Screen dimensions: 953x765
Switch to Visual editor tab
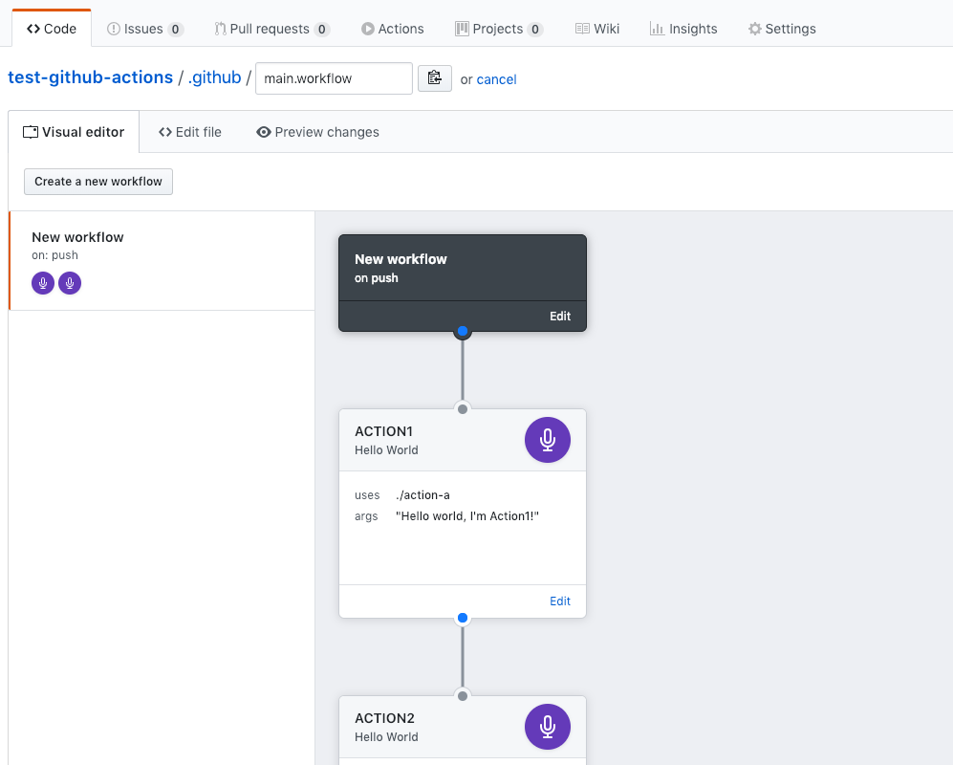[74, 132]
